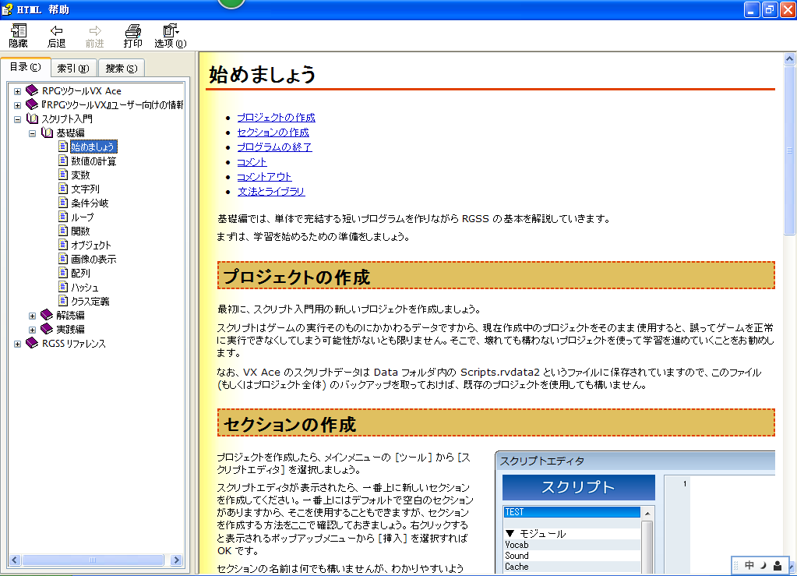
Task: Collapse the スクリプト入門 tree node
Action: point(17,119)
